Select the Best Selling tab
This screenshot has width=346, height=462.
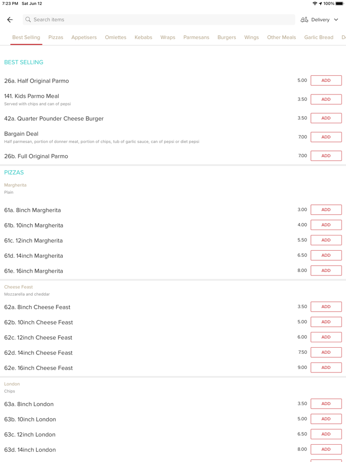coord(26,38)
